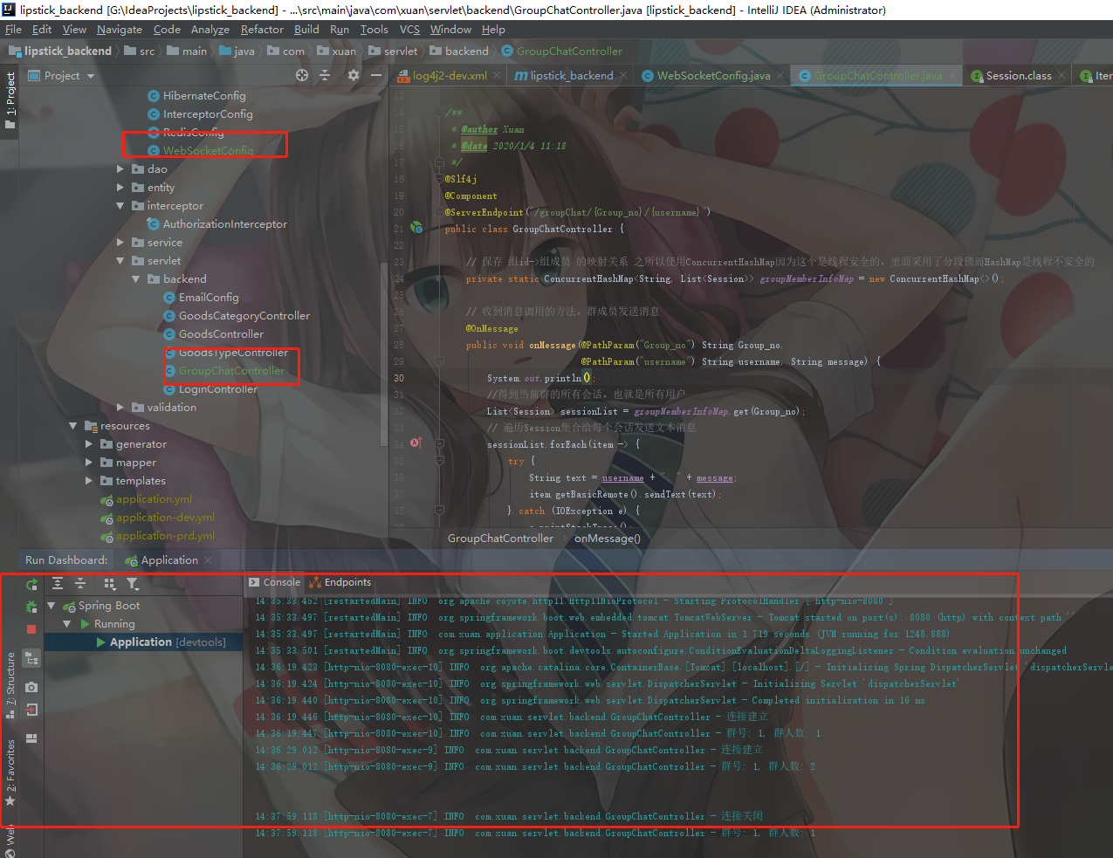Open the Navigate menu
This screenshot has width=1113, height=858.
pos(120,29)
